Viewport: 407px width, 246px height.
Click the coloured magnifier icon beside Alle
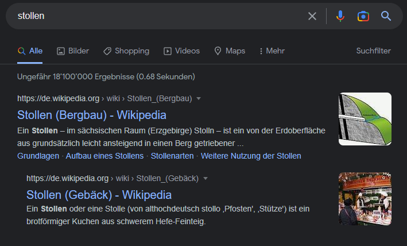(x=22, y=51)
